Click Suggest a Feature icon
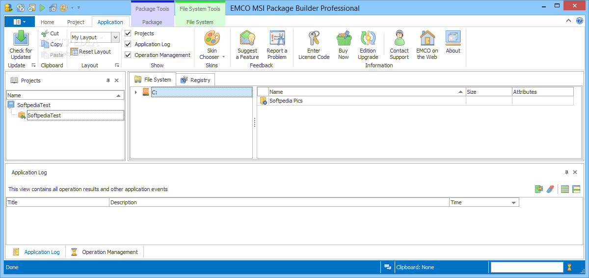Image resolution: width=589 pixels, height=278 pixels. pos(247,38)
